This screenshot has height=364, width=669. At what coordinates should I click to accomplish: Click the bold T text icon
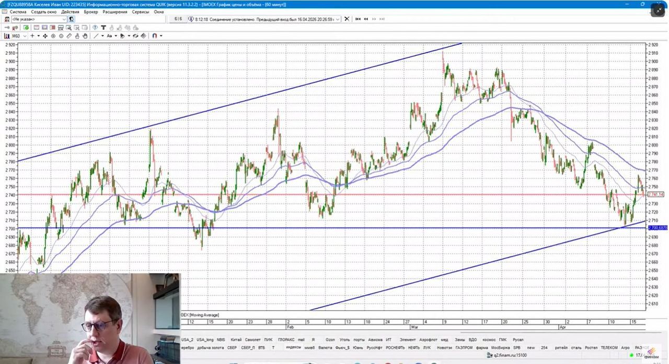pos(103,28)
